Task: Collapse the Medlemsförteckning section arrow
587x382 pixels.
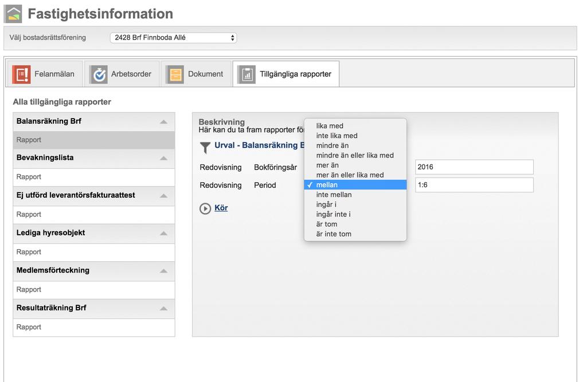Action: 163,271
